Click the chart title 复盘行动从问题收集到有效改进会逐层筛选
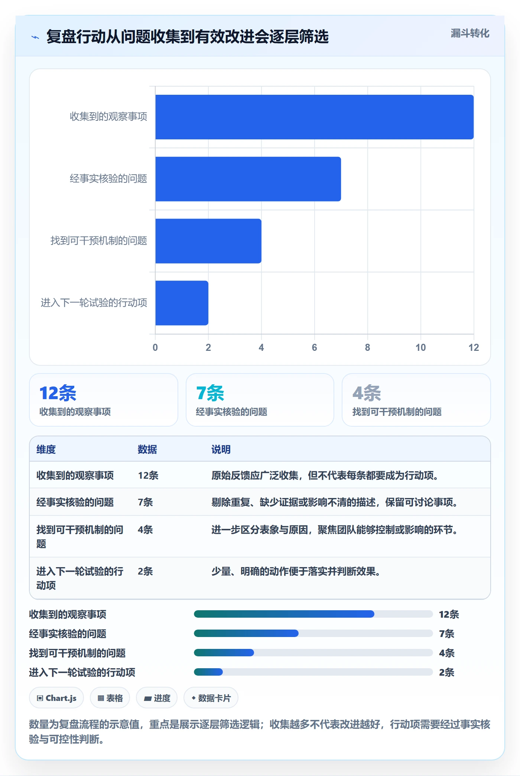520x776 pixels. pos(188,37)
